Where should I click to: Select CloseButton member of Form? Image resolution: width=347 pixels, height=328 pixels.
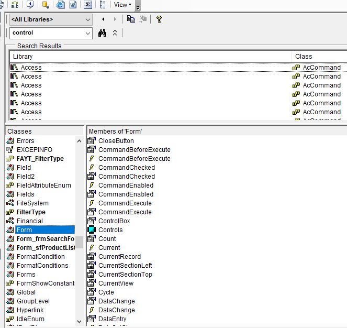116,141
